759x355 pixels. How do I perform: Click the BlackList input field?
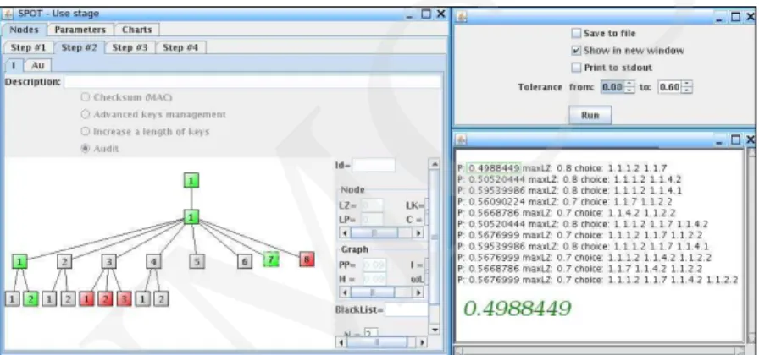(x=406, y=309)
